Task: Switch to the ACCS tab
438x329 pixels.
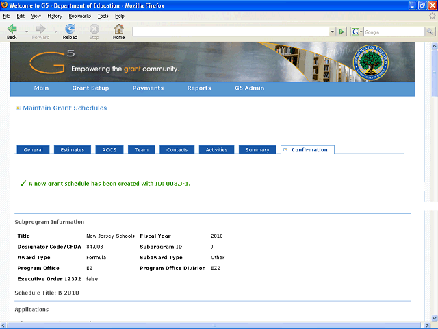Action: pyautogui.click(x=109, y=149)
